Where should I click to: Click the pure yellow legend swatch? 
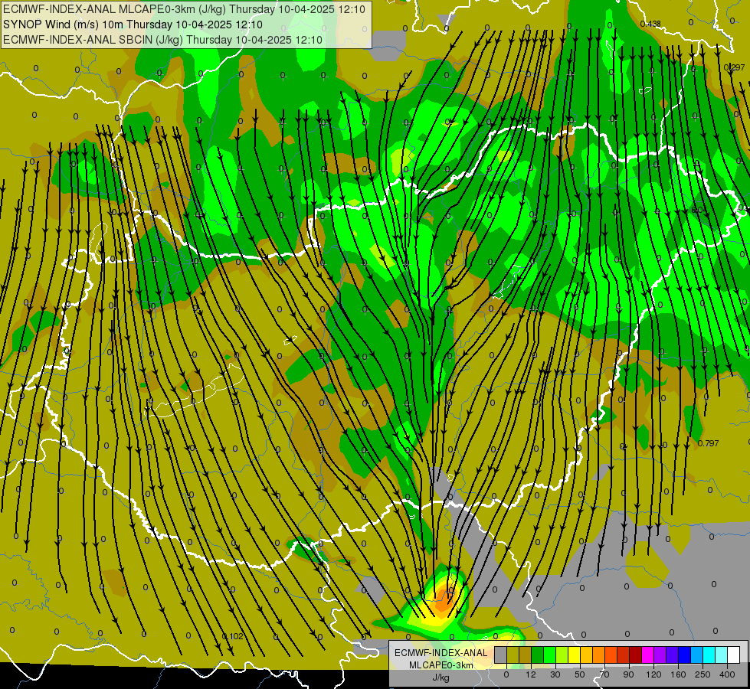[x=575, y=655]
